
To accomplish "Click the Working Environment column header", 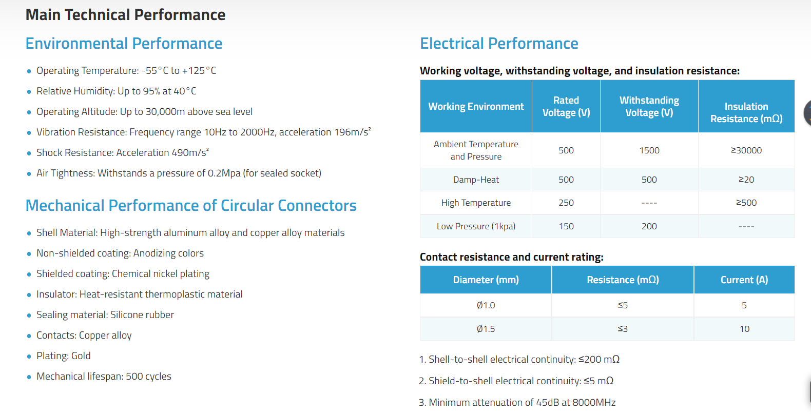I will (x=476, y=106).
